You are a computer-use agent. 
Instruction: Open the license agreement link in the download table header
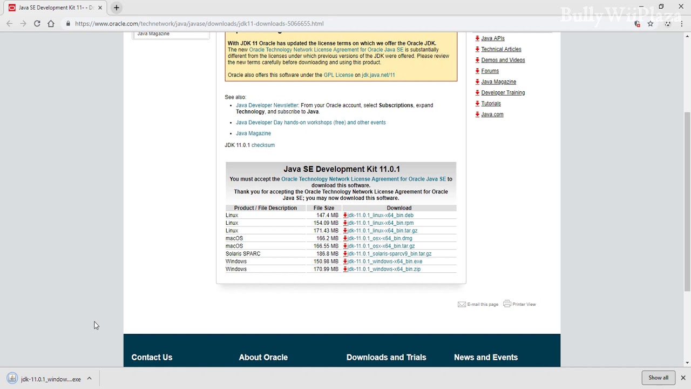point(363,179)
